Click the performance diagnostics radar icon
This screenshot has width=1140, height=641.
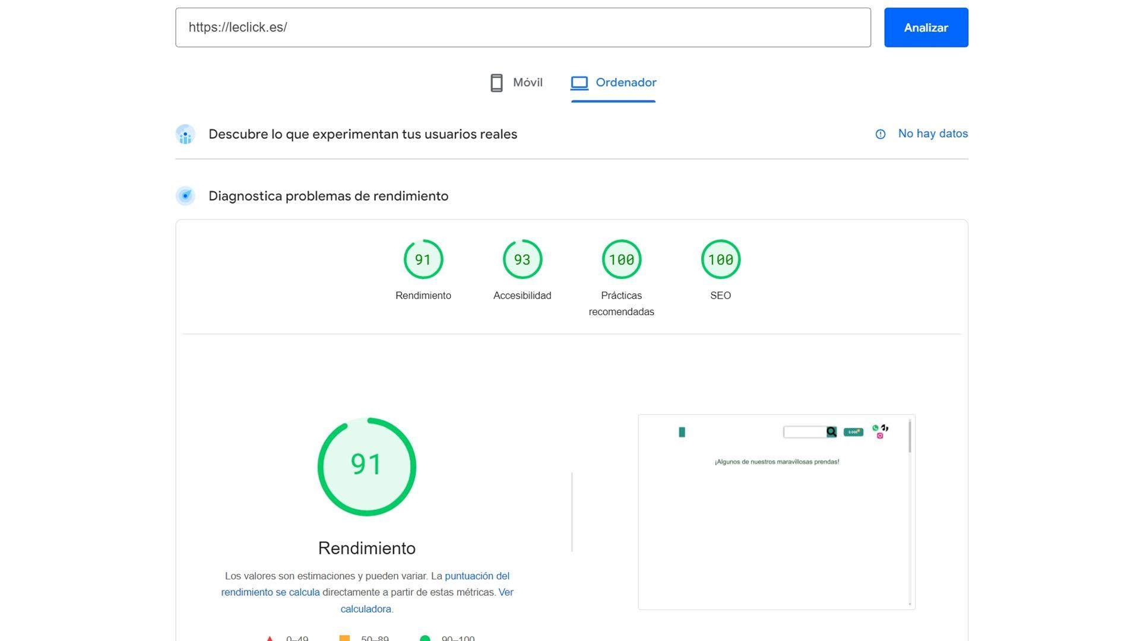click(x=185, y=196)
